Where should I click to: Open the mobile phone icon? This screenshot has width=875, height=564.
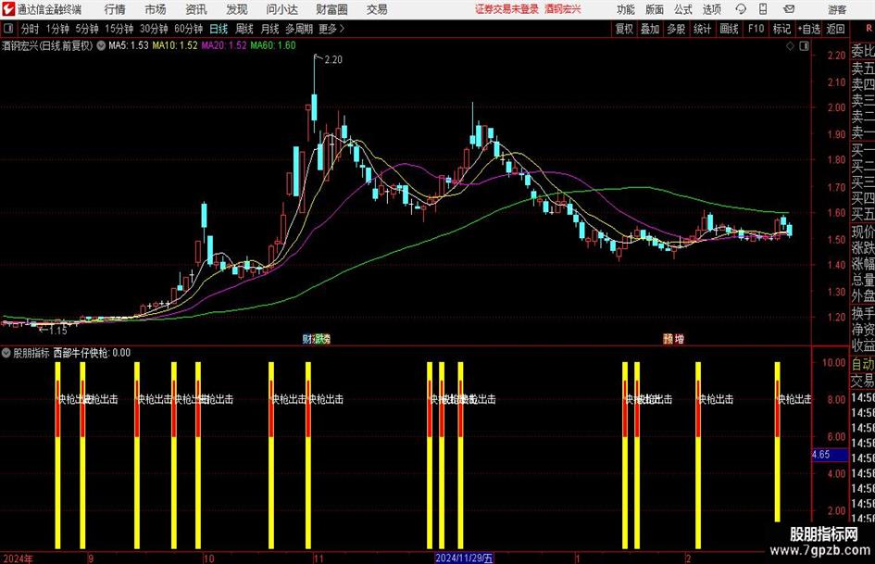pos(763,9)
